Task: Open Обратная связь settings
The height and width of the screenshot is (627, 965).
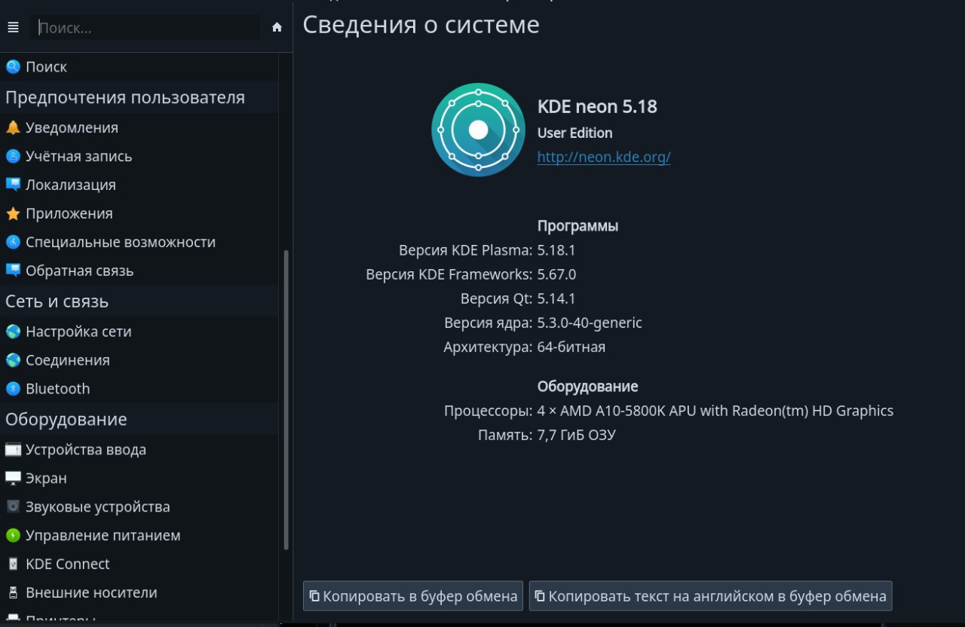Action: (139, 271)
